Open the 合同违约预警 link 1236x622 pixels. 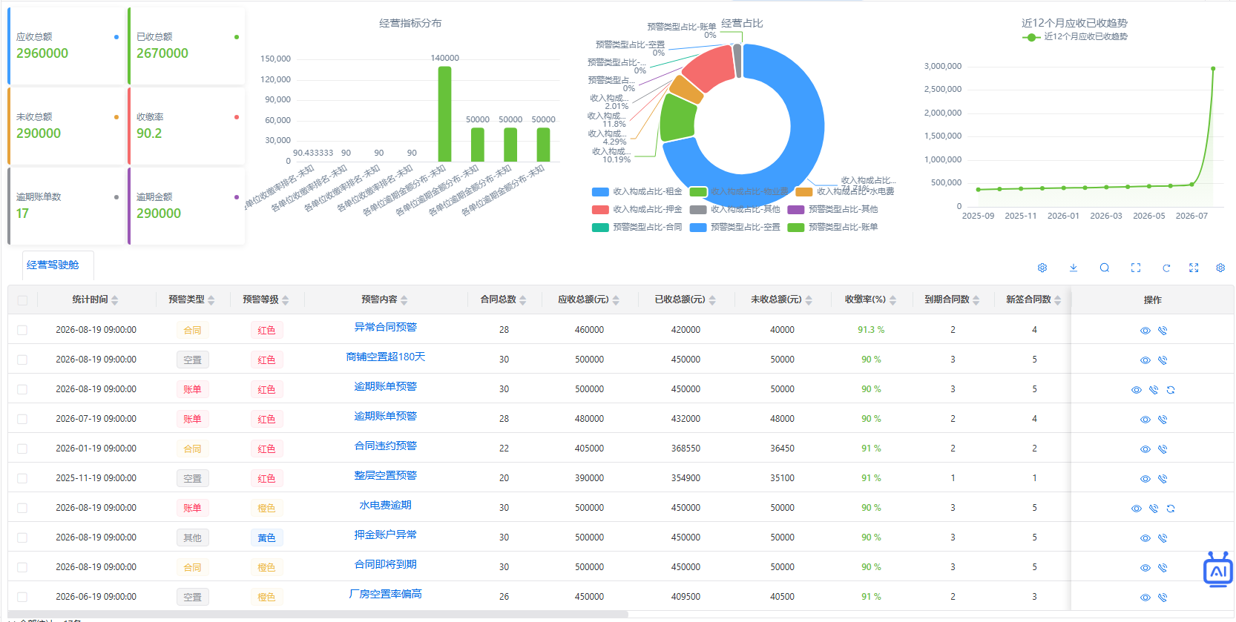click(385, 446)
